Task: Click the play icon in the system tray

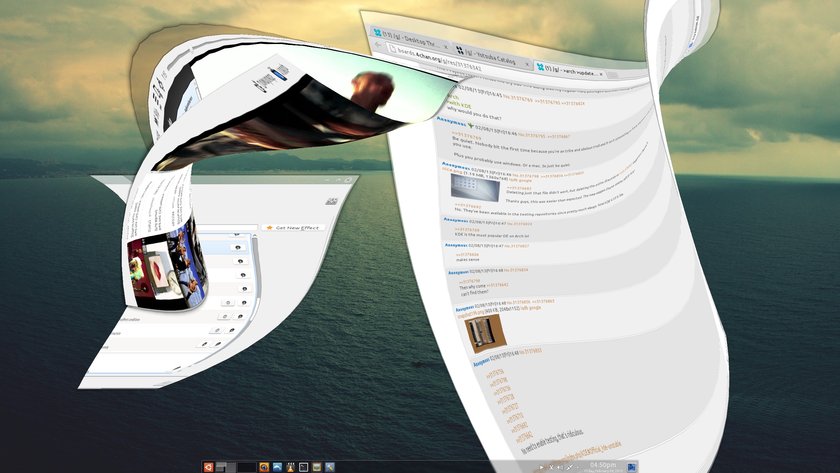Action: tap(542, 467)
